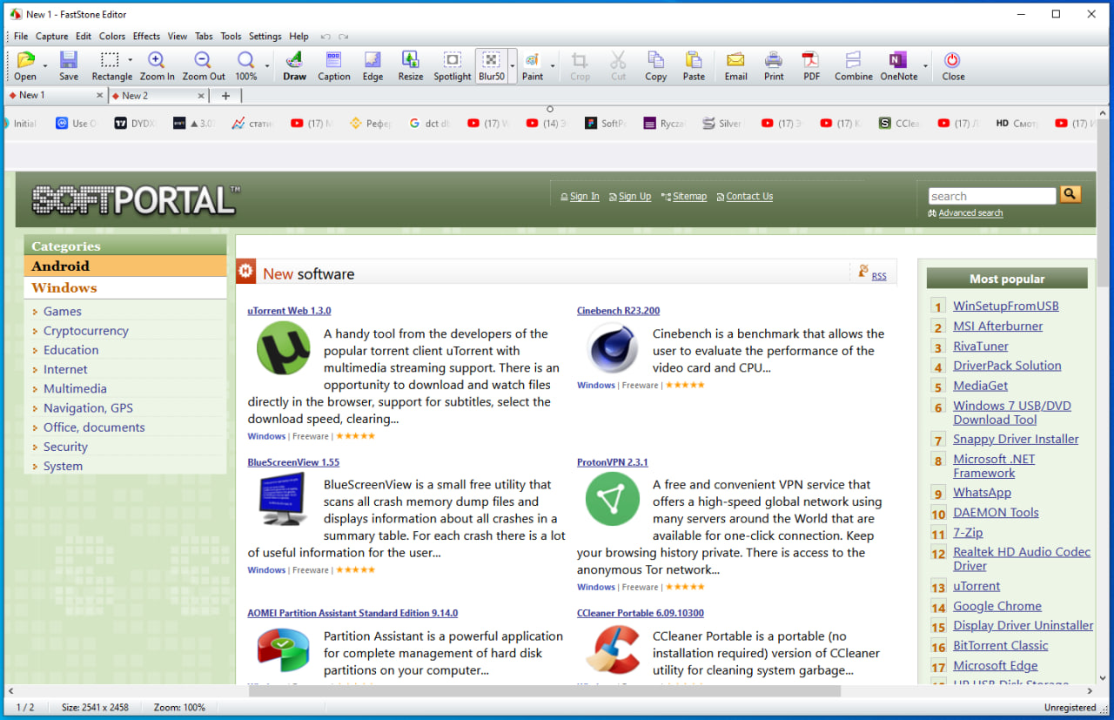
Task: Click the Sign In link on SoftPortal
Action: [x=584, y=197]
